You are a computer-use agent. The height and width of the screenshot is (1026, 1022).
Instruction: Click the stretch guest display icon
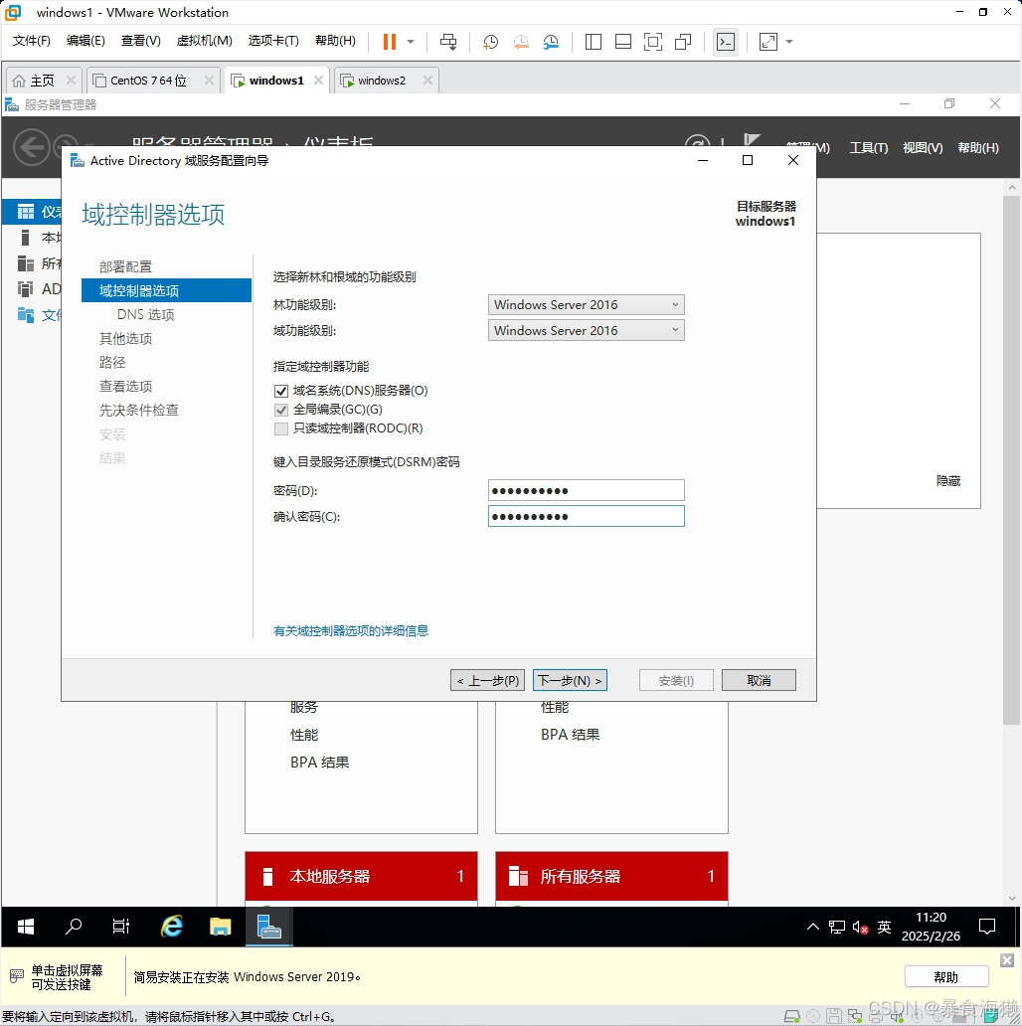coord(768,42)
